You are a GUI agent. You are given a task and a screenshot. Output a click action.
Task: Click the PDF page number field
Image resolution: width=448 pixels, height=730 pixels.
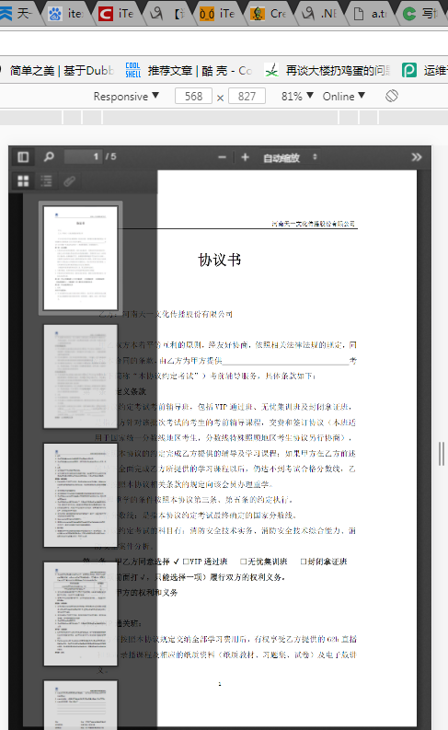(x=83, y=156)
